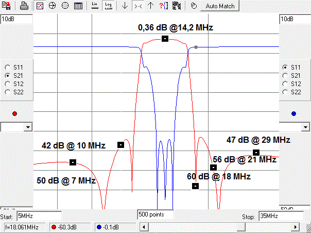This screenshot has height=233, width=311.
Task: Open the data table view icon
Action: (78, 6)
